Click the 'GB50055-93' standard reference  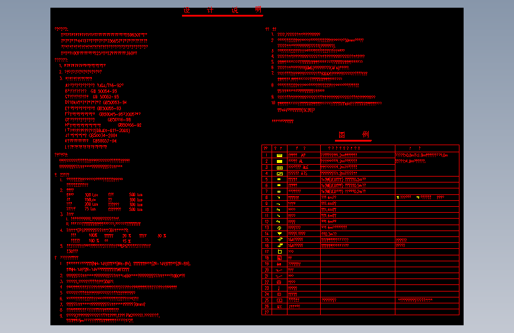click(109, 108)
